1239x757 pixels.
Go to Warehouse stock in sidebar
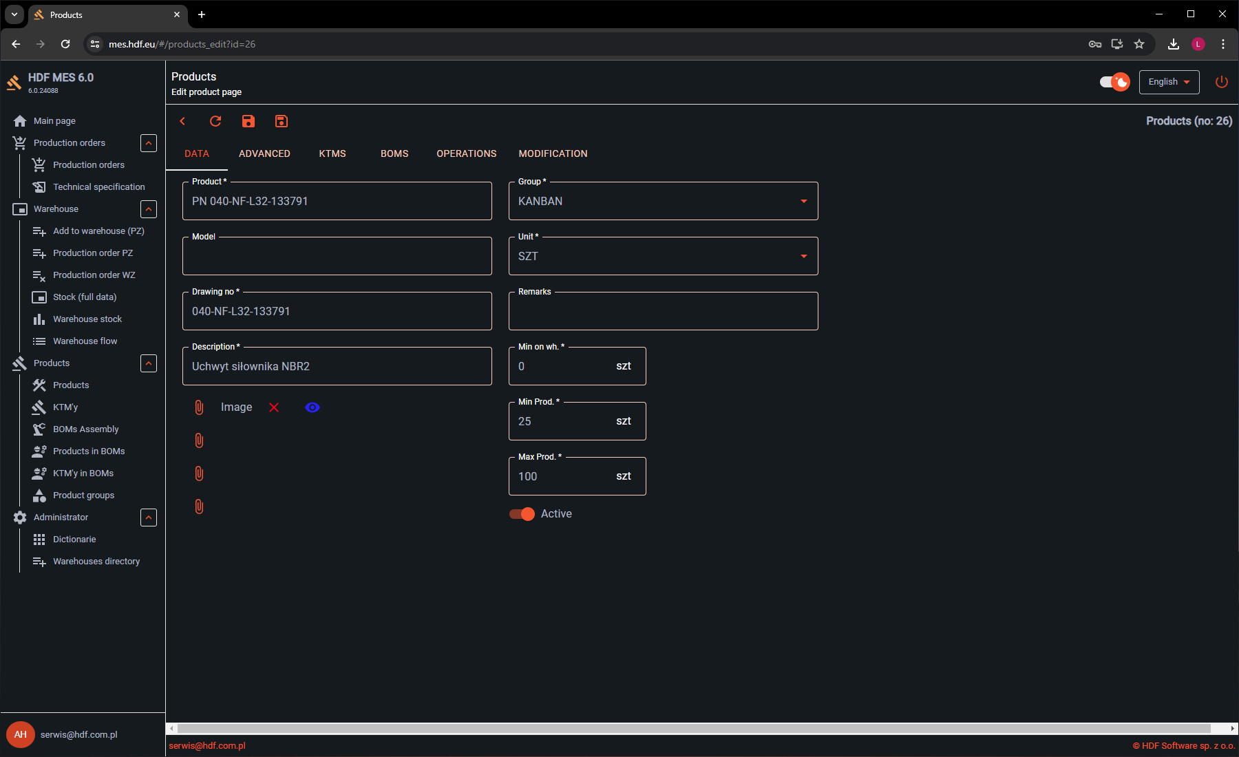pos(87,319)
